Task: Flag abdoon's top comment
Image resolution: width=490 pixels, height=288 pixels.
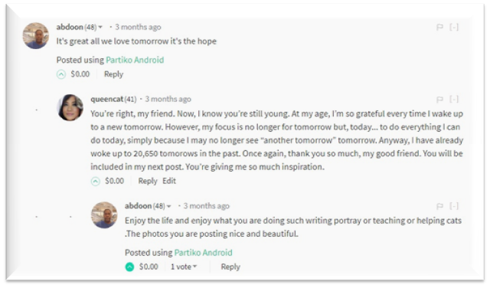Action: 439,28
